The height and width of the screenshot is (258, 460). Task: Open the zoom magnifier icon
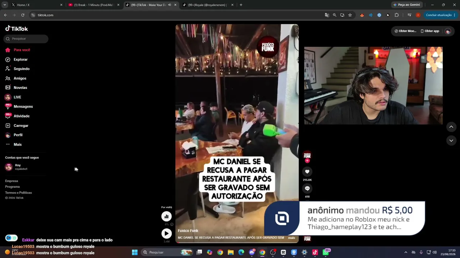[x=335, y=15]
